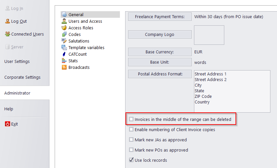
Task: Select Access Roles in the list
Action: (81, 28)
